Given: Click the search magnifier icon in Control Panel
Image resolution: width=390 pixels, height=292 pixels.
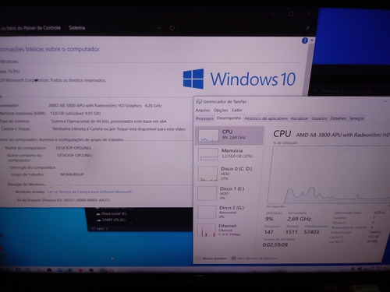Looking at the screenshot, I should (307, 28).
